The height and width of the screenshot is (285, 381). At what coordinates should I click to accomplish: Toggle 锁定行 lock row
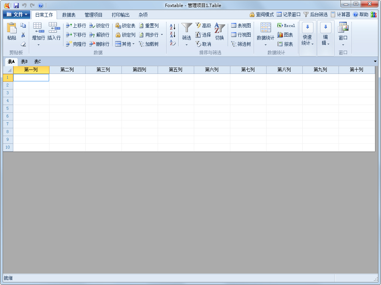click(99, 26)
